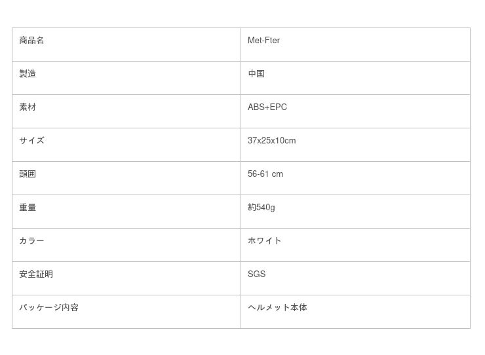Click the 製造 row label
The height and width of the screenshot is (355, 485).
pos(28,74)
